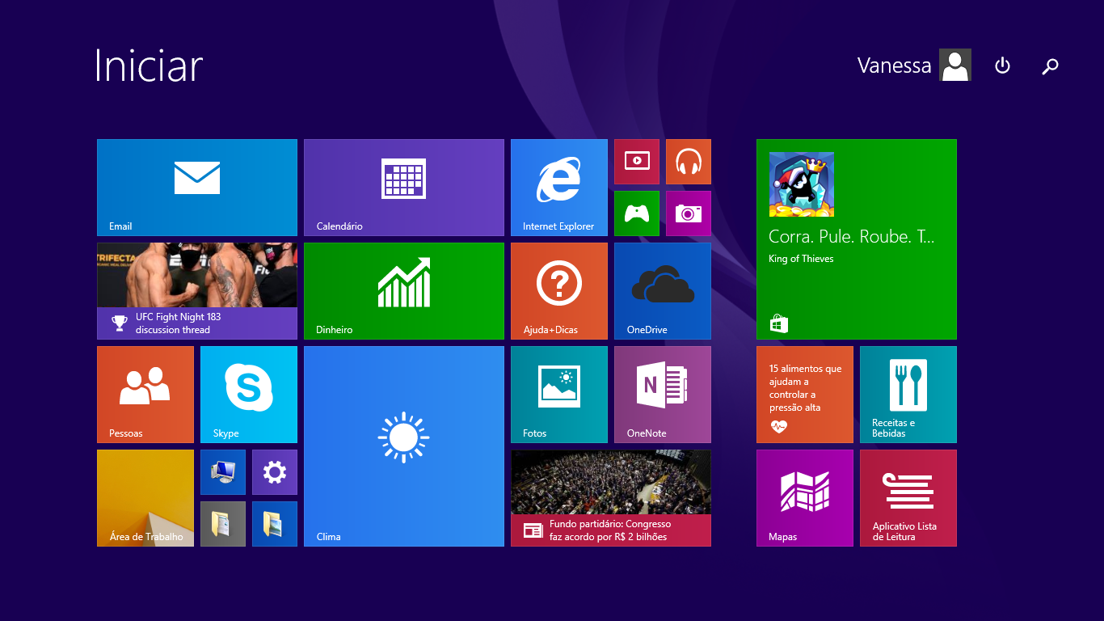Open Receitas e Bebidas tile
The image size is (1104, 621).
tap(908, 395)
